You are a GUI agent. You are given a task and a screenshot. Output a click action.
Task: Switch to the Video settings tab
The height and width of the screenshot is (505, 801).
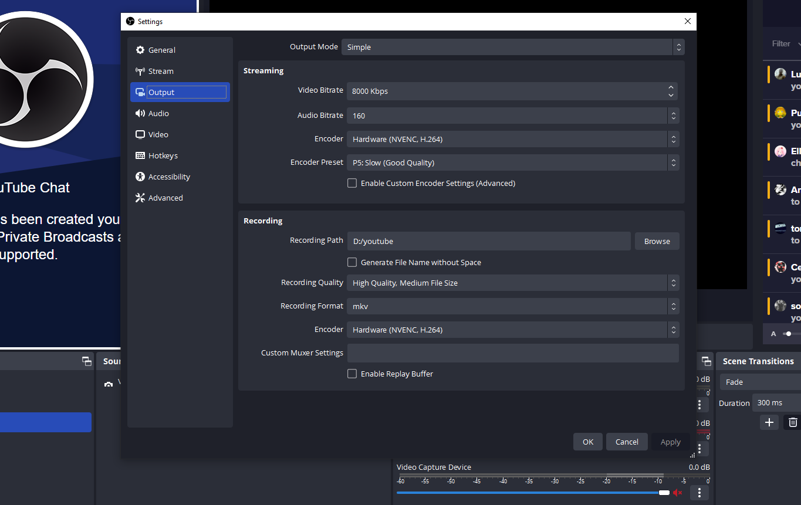[158, 134]
